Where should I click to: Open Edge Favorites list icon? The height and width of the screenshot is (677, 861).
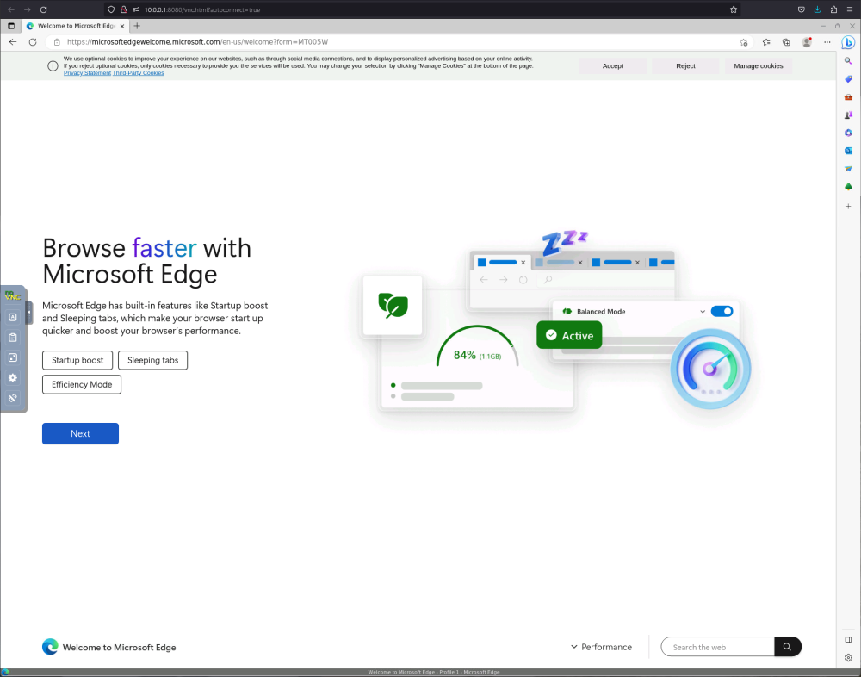click(x=766, y=42)
